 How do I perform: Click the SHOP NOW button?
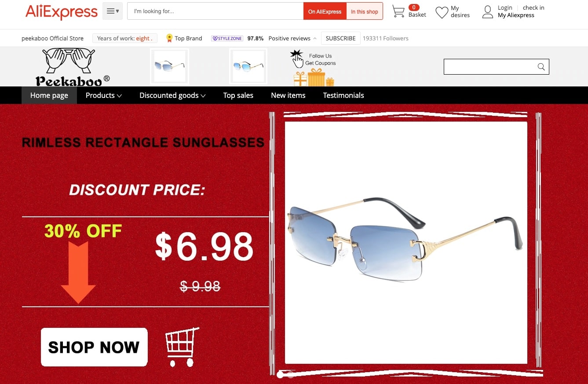coord(94,347)
